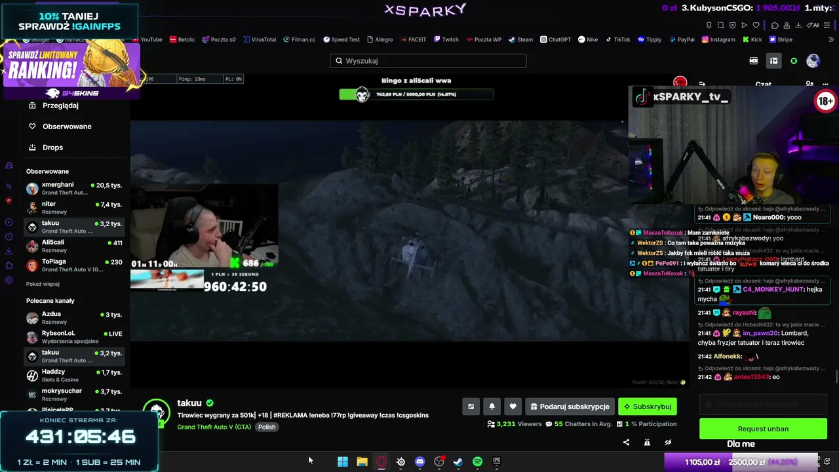Viewport: 839px width, 472px height.
Task: Open the Twitch bookmark
Action: pos(446,39)
